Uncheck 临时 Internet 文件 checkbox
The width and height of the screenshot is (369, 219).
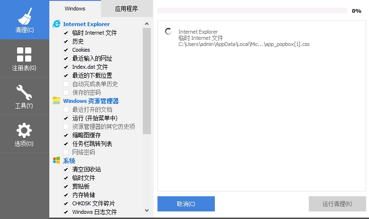(66, 33)
